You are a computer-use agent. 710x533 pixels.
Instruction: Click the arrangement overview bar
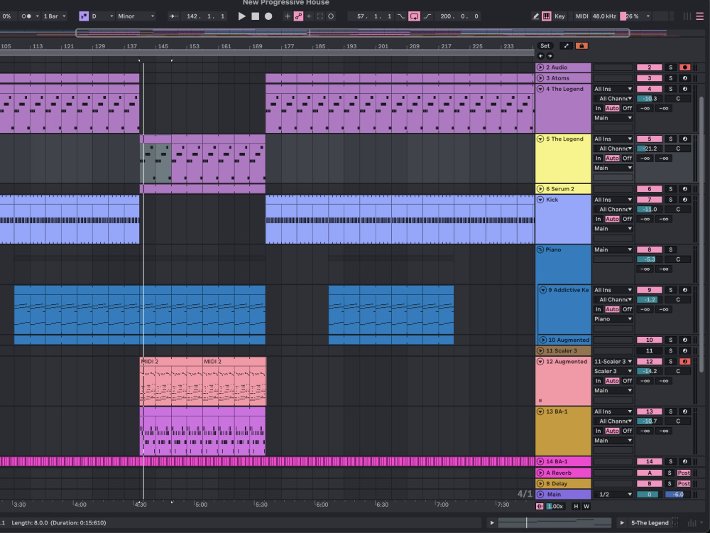[x=352, y=33]
